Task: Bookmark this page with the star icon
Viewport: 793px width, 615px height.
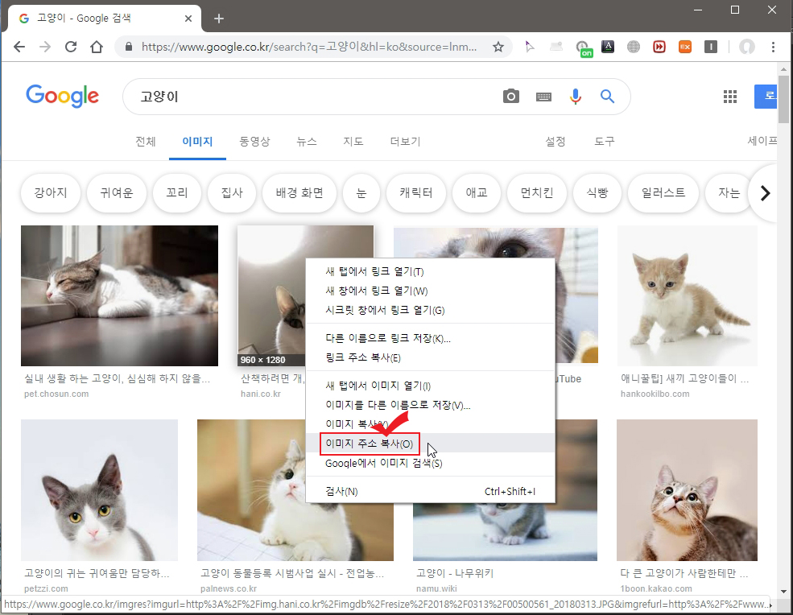Action: click(x=498, y=47)
